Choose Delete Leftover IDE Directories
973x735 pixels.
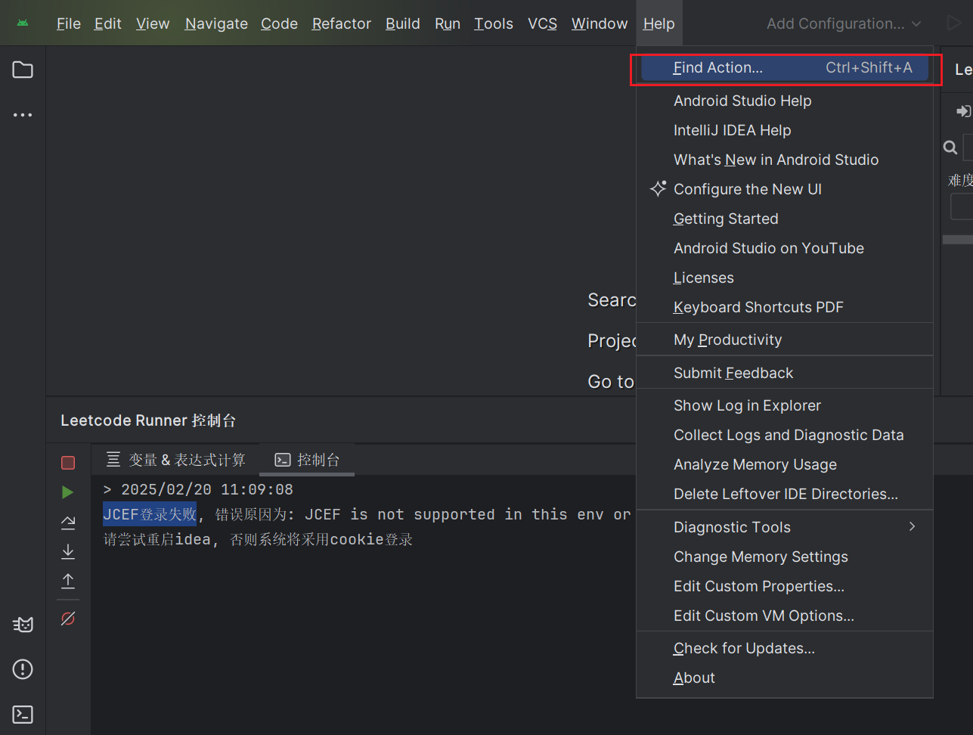click(x=785, y=494)
